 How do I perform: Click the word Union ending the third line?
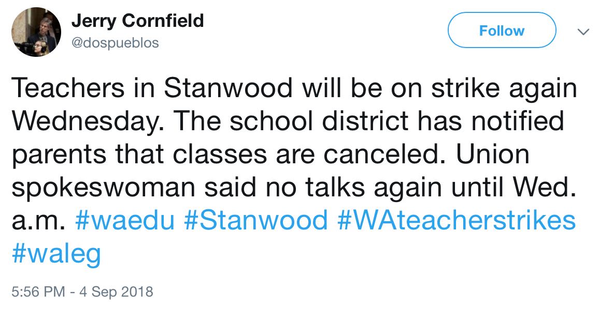click(x=492, y=154)
